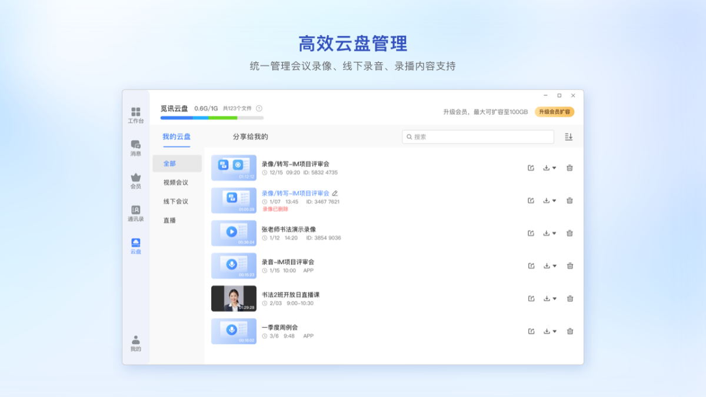
Task: Select the 直播 category filter
Action: pos(169,220)
